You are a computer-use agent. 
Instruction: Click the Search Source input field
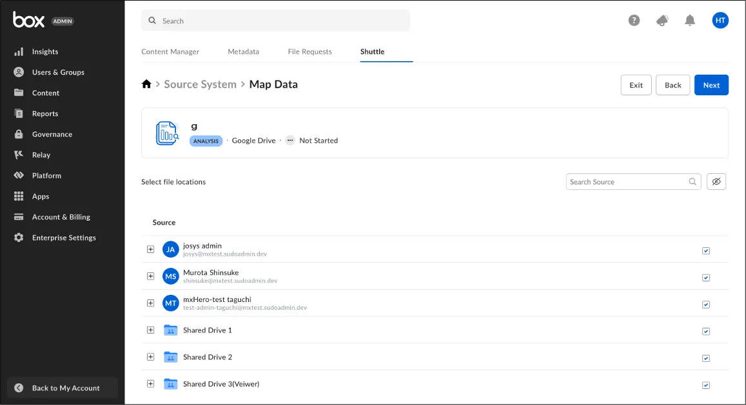(x=627, y=182)
